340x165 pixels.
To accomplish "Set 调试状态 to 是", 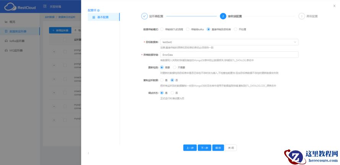I will point(162,93).
